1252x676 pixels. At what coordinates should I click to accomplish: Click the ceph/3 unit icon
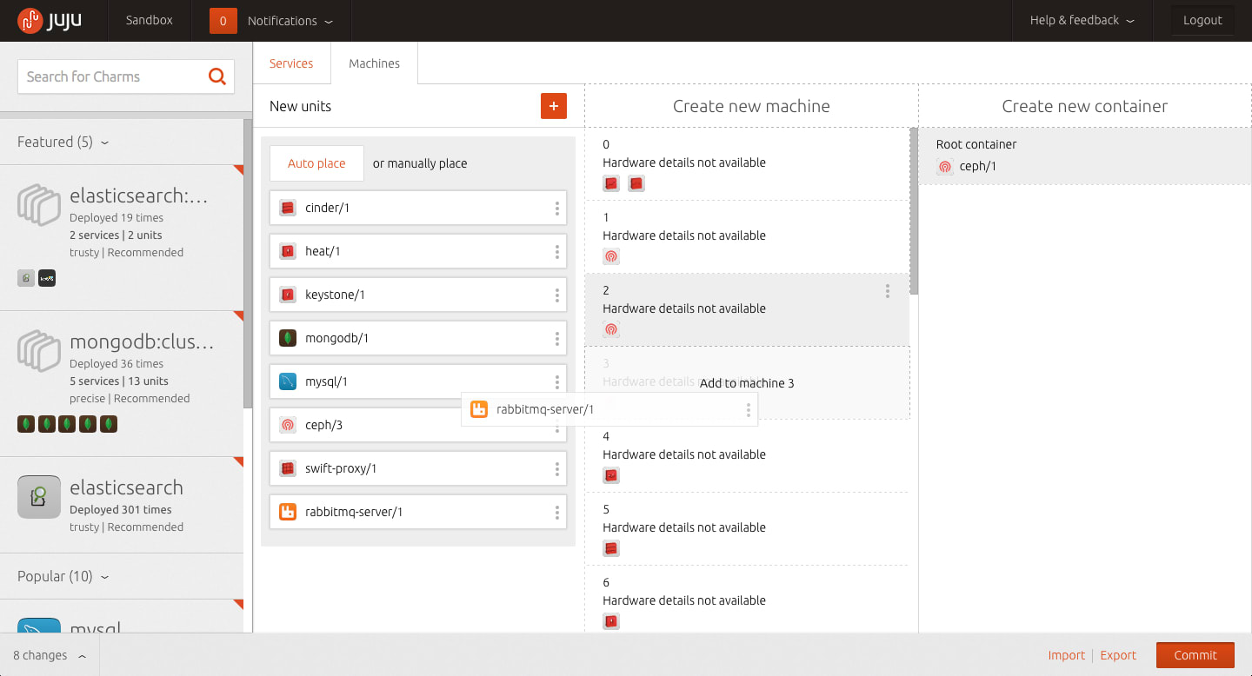pos(288,425)
